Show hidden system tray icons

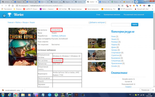pyautogui.click(x=133, y=95)
